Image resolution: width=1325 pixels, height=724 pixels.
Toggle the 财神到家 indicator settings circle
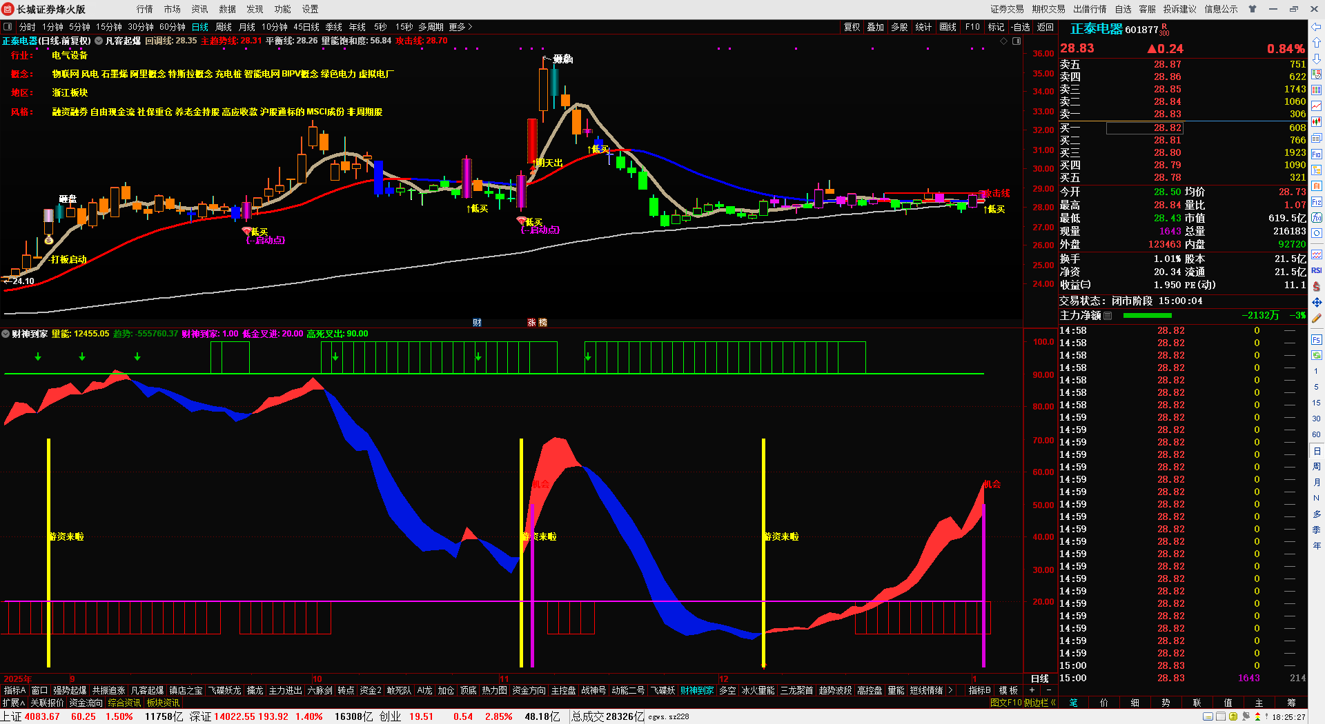tap(6, 334)
